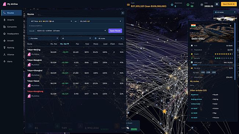Select the Tokyo→HongKong route row
Image resolution: width=239 pixels, height=134 pixels.
[76, 94]
